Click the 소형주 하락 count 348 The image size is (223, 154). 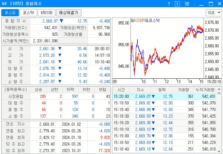point(75,116)
